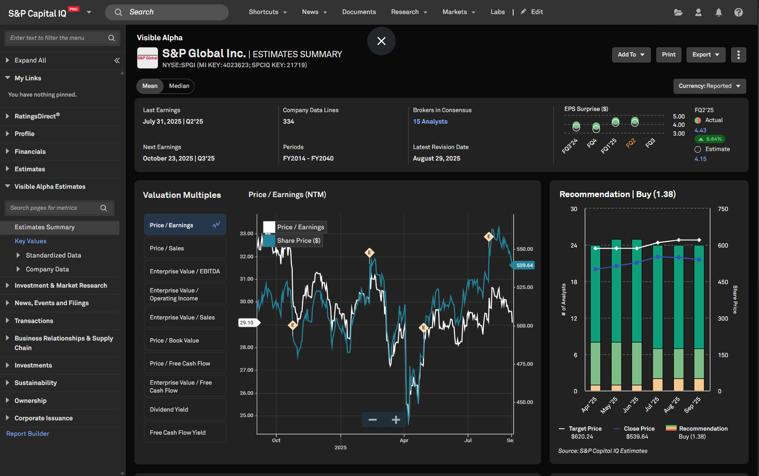Open the Shortcuts menu
Viewport: 759px width, 476px height.
(268, 12)
